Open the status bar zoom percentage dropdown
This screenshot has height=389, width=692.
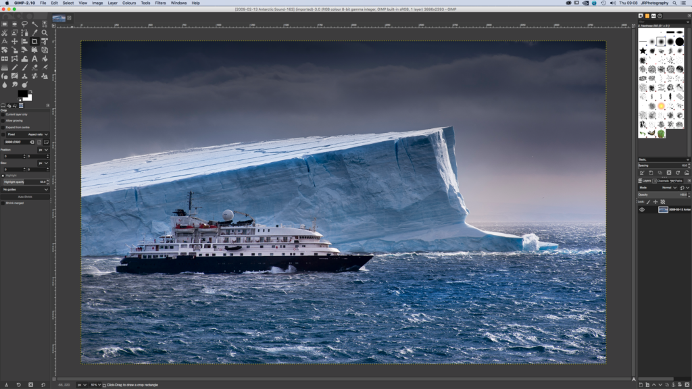101,384
